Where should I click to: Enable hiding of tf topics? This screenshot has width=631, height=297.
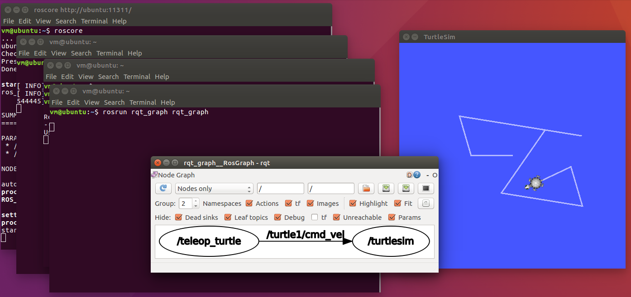coord(315,217)
